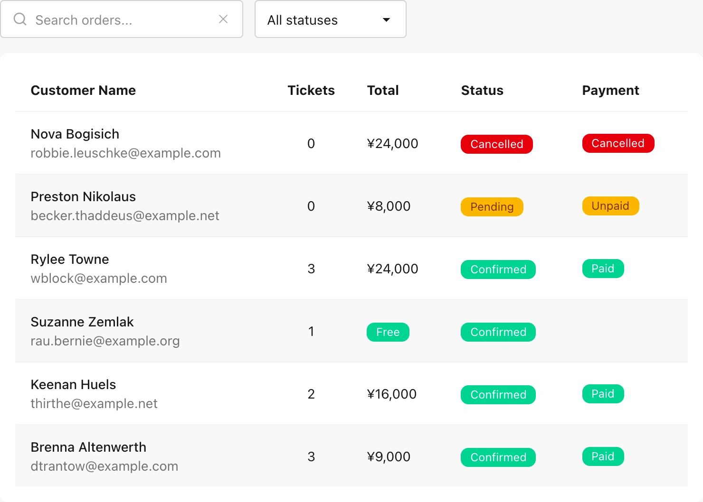Clear the search orders field
This screenshot has height=502, width=703.
click(x=223, y=19)
